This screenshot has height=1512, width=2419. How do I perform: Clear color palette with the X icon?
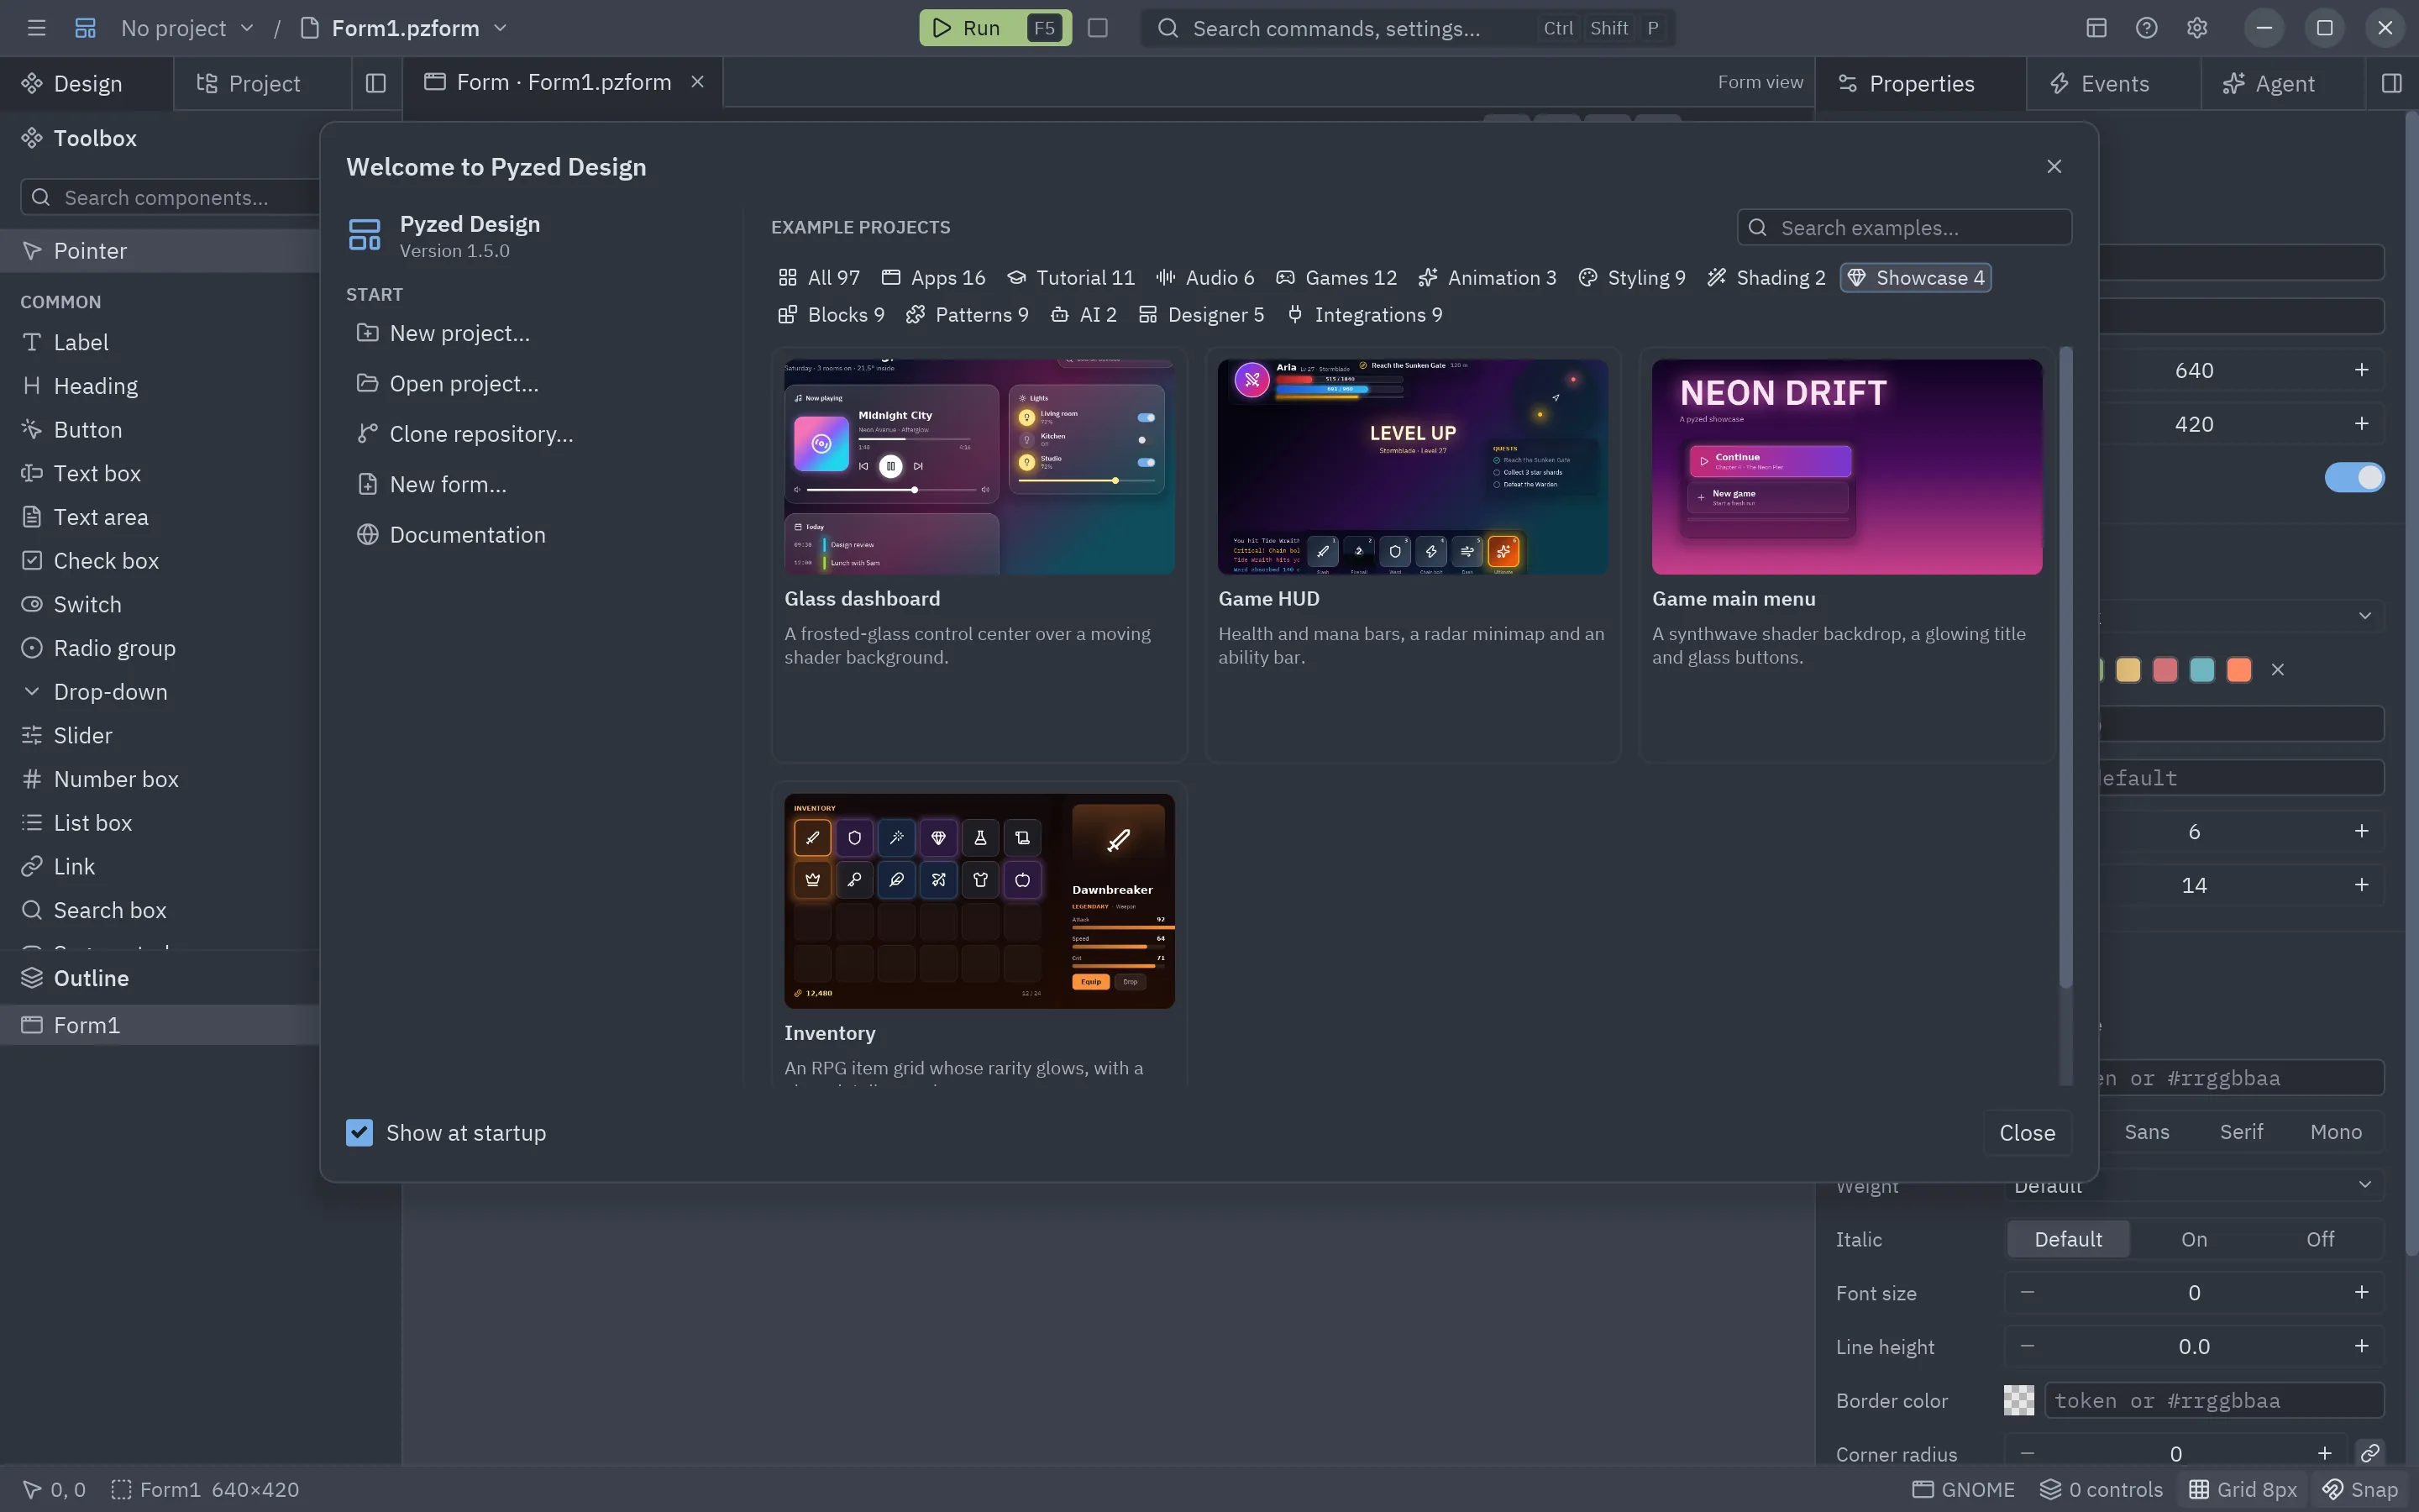click(2278, 670)
